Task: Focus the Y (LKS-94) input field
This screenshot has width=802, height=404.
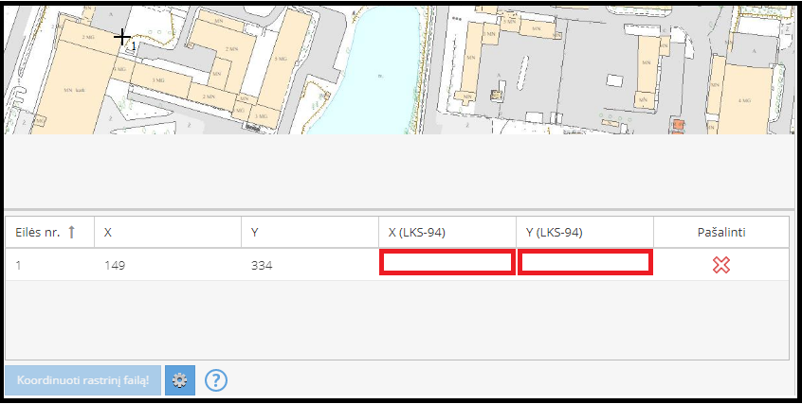Action: click(585, 263)
